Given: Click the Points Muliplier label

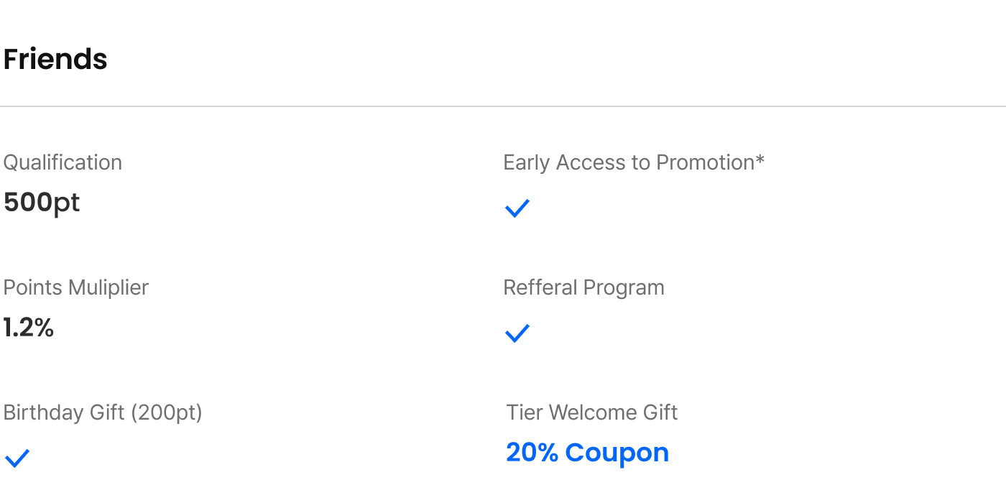Looking at the screenshot, I should pyautogui.click(x=75, y=287).
